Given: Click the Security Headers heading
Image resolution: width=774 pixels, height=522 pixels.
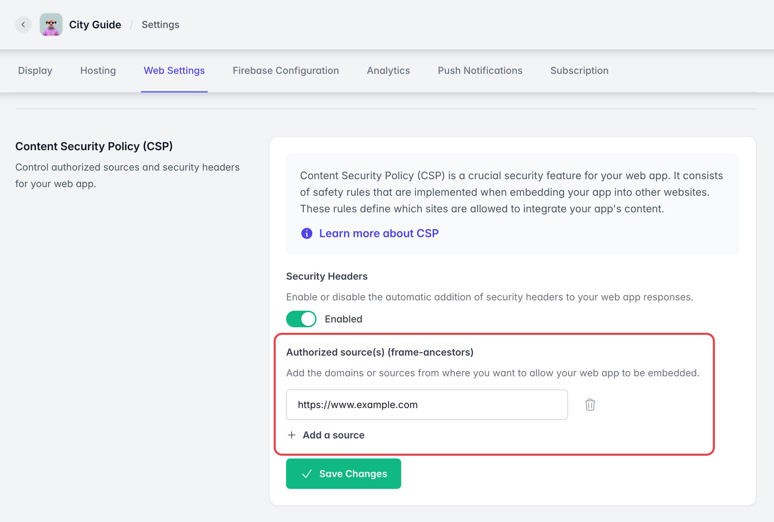Looking at the screenshot, I should 327,276.
